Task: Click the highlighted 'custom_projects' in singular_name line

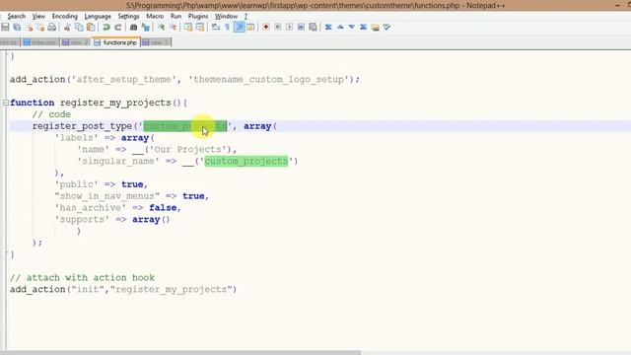Action: pyautogui.click(x=246, y=161)
